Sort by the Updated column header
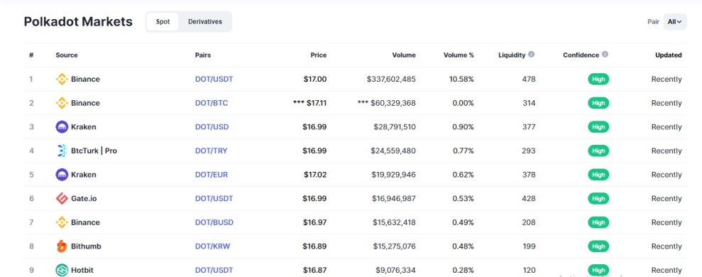702x277 pixels. click(x=669, y=55)
